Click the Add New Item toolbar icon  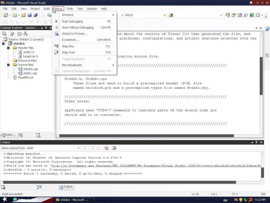coord(15,15)
